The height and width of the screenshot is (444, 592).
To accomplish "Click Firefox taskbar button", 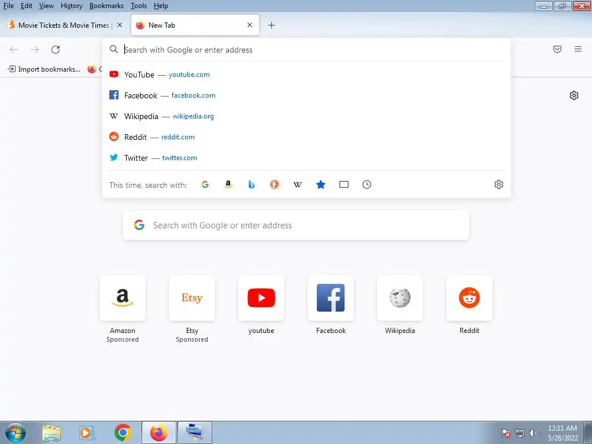I will pos(158,432).
